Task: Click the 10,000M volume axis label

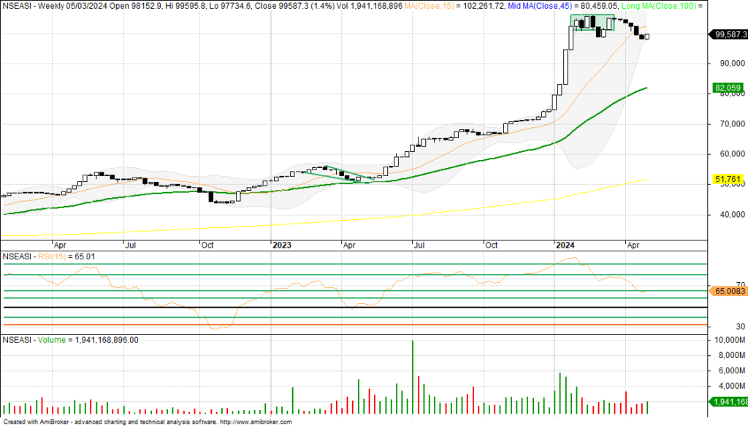Action: 725,341
